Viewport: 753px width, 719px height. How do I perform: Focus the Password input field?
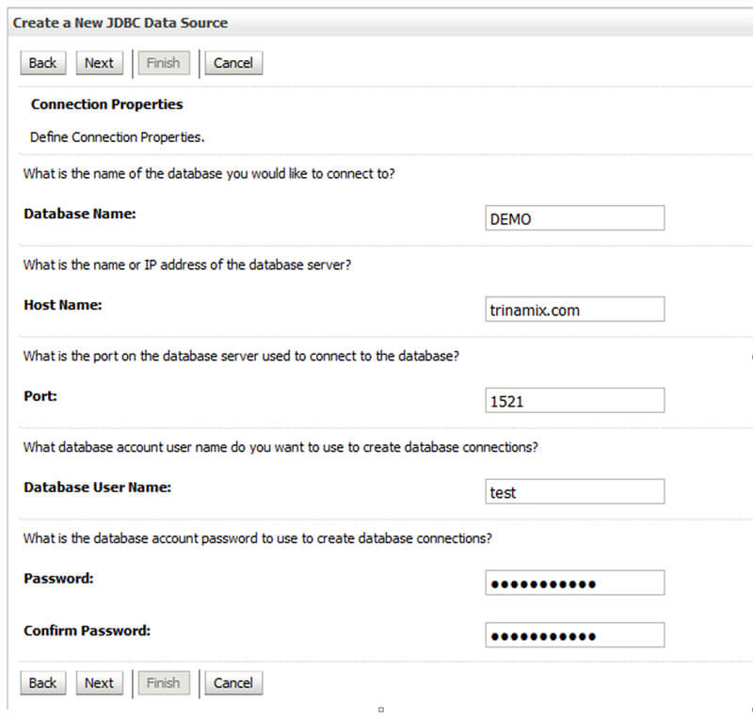[574, 583]
